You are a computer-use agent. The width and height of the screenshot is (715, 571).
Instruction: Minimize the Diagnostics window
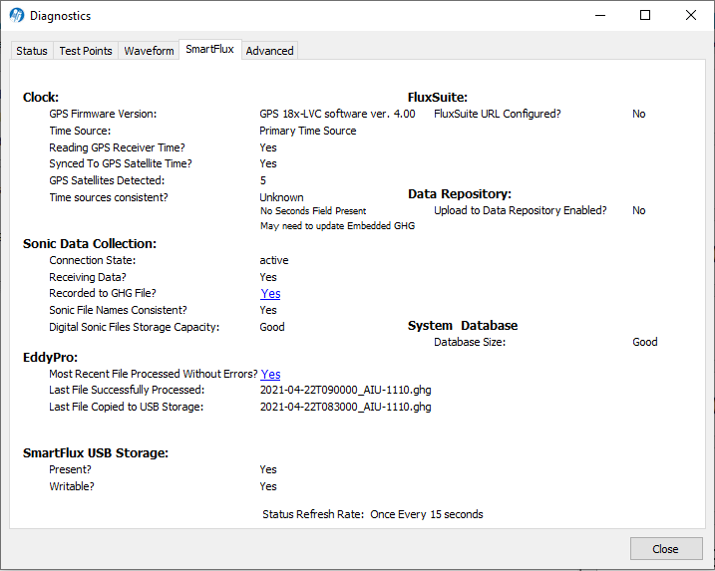click(x=600, y=16)
